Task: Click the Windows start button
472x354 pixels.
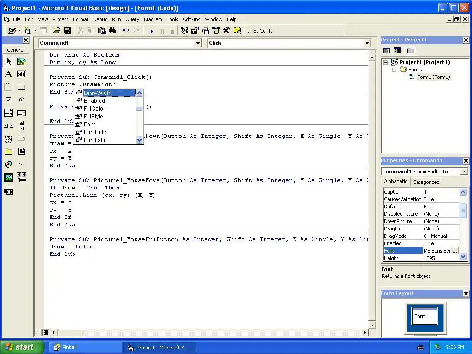Action: pos(21,347)
